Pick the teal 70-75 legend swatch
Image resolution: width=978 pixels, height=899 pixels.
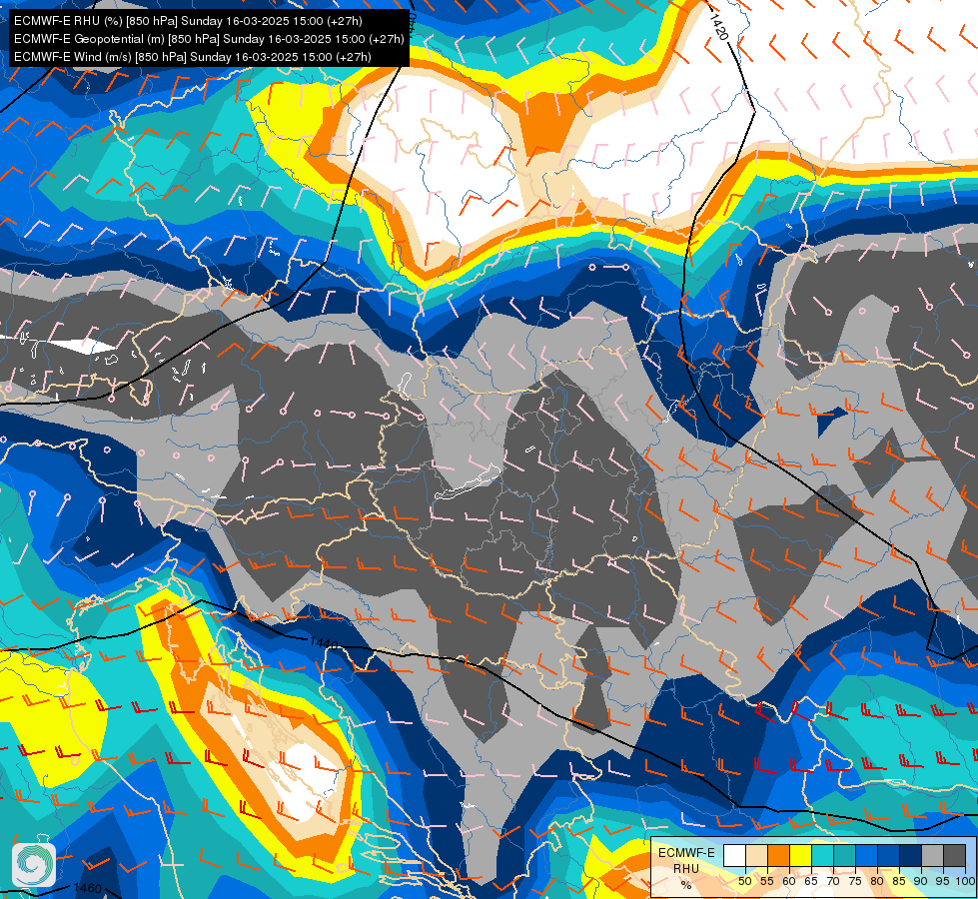point(844,855)
